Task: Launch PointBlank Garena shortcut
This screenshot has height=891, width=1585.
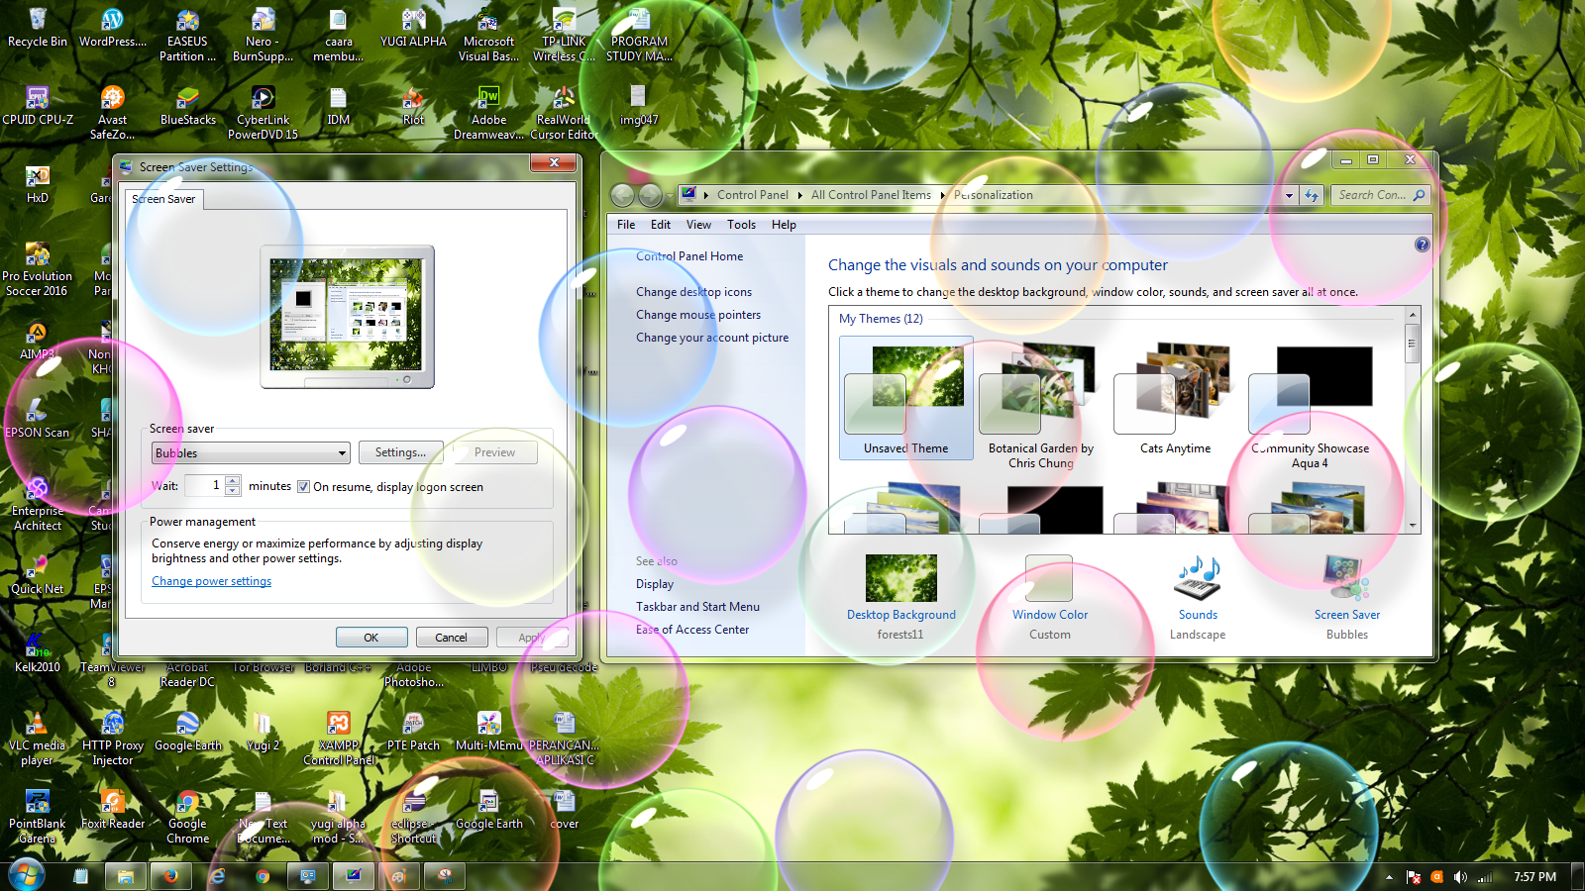Action: tap(38, 817)
